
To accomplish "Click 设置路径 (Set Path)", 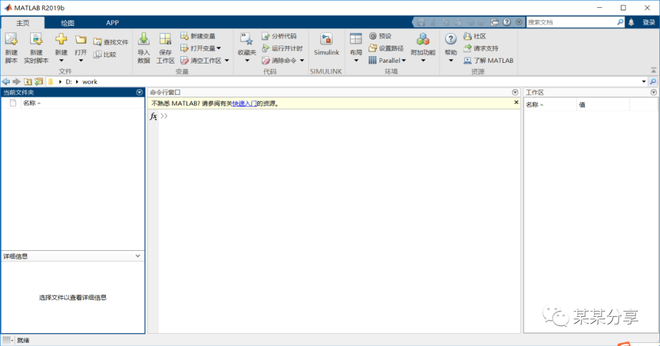I will [386, 48].
